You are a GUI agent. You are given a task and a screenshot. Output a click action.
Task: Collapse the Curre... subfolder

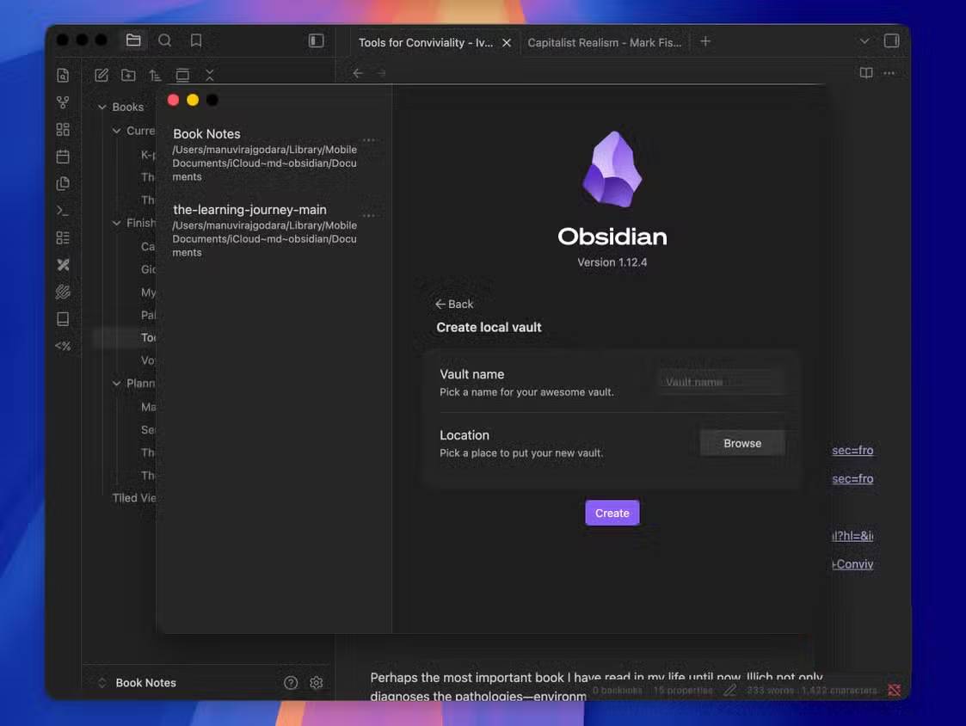(x=116, y=131)
